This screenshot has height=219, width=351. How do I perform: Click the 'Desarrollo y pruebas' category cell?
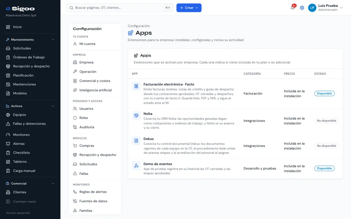[x=260, y=168]
